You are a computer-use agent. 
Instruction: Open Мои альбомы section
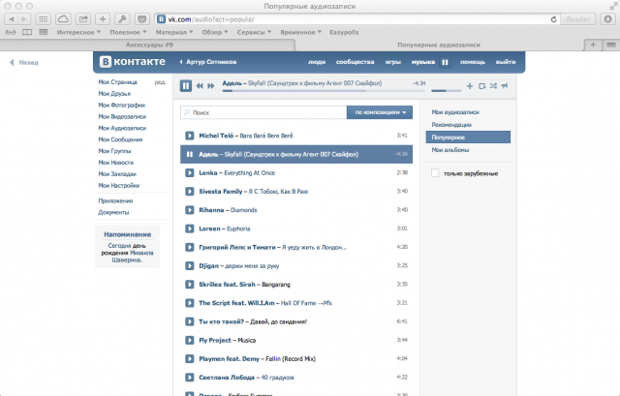pyautogui.click(x=449, y=150)
